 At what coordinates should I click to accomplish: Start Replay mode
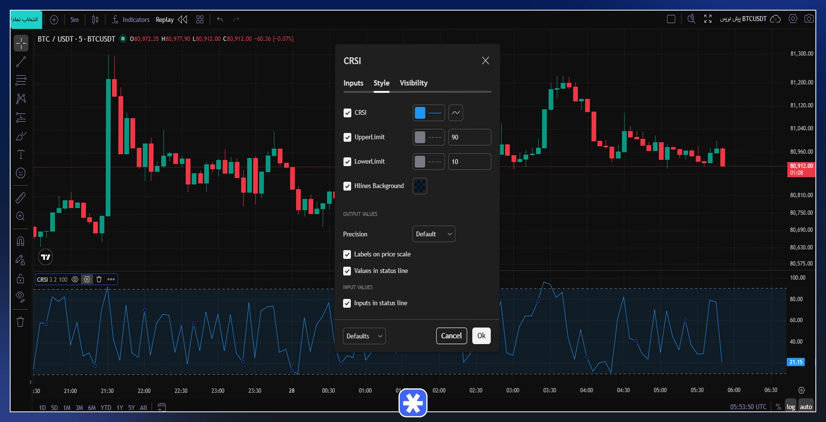click(x=171, y=20)
